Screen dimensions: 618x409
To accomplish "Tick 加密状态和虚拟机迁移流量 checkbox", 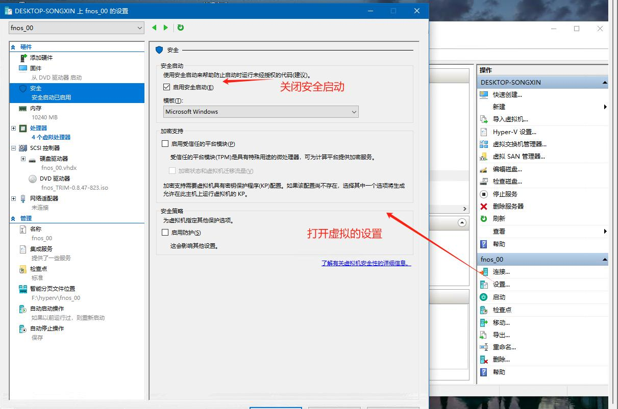I will (x=172, y=171).
